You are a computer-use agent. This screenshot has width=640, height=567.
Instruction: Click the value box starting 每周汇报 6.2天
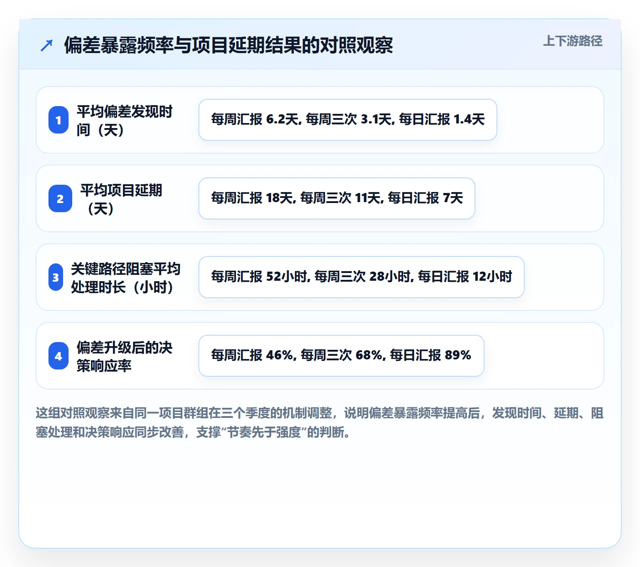(348, 120)
